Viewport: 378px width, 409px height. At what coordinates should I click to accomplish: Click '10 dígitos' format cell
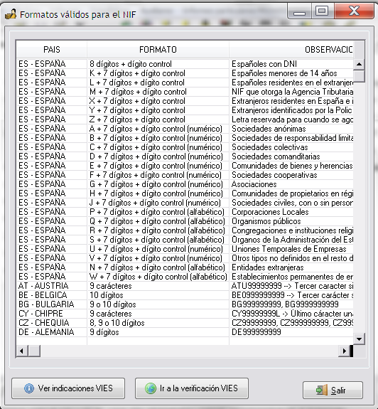(158, 295)
